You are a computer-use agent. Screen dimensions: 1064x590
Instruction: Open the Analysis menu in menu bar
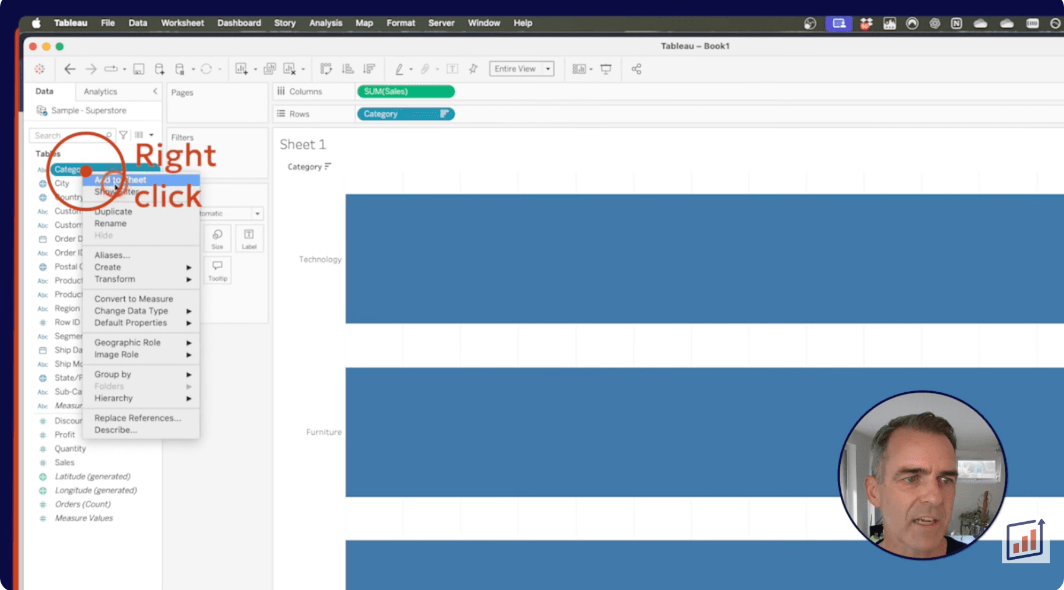(325, 23)
